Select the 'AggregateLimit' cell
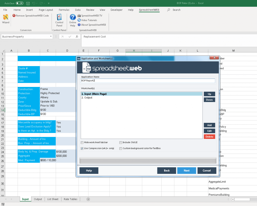The height and width of the screenshot is (206, 257). click(x=233, y=182)
